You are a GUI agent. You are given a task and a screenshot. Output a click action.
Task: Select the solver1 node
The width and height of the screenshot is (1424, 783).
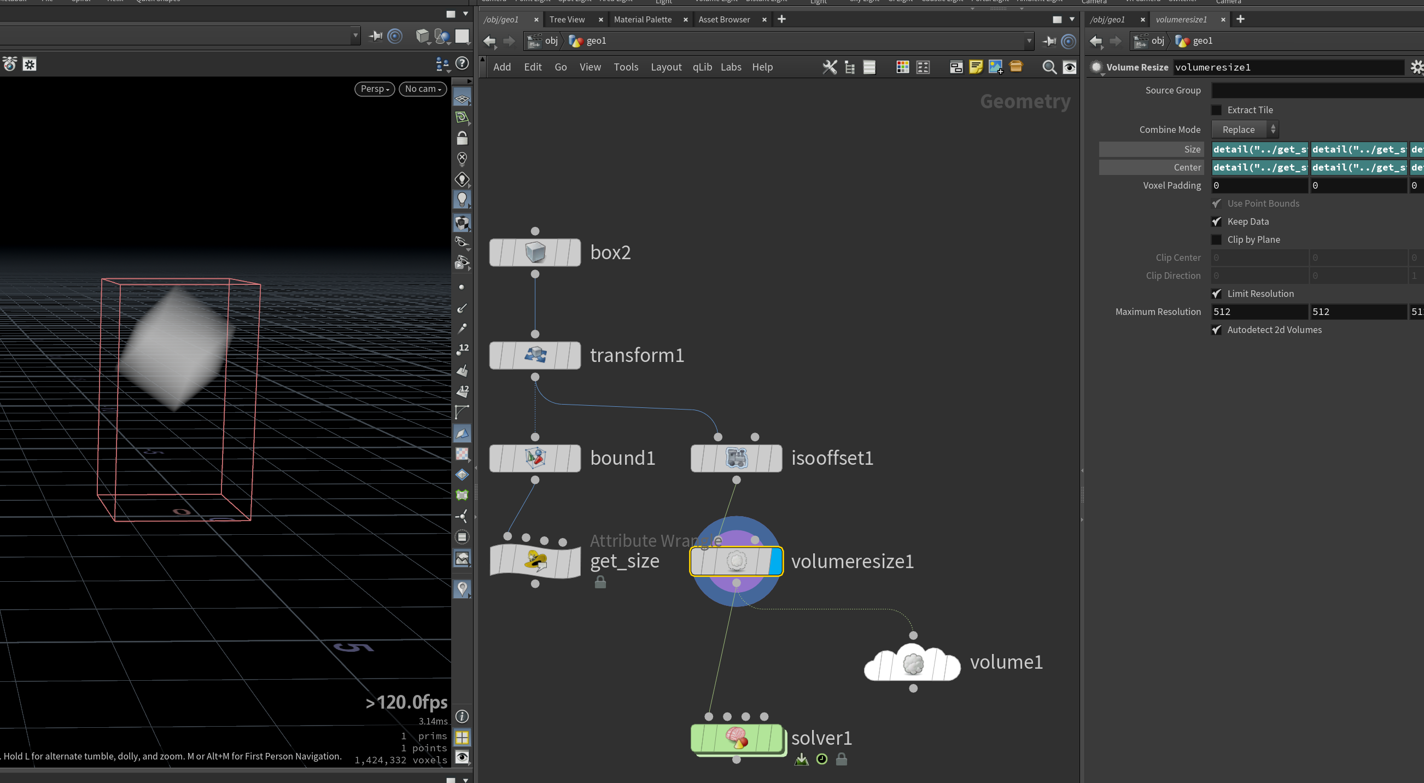(736, 738)
